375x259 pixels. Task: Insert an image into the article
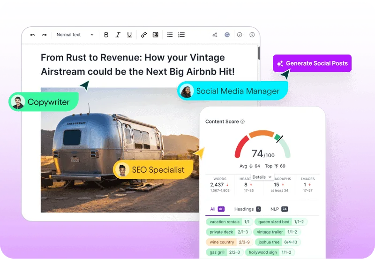pos(156,35)
